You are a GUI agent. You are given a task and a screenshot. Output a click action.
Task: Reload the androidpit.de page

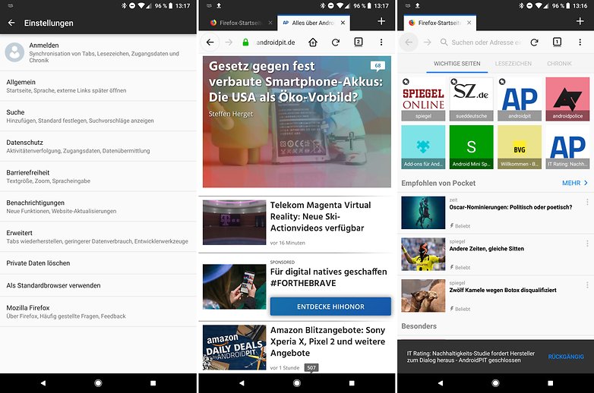336,42
